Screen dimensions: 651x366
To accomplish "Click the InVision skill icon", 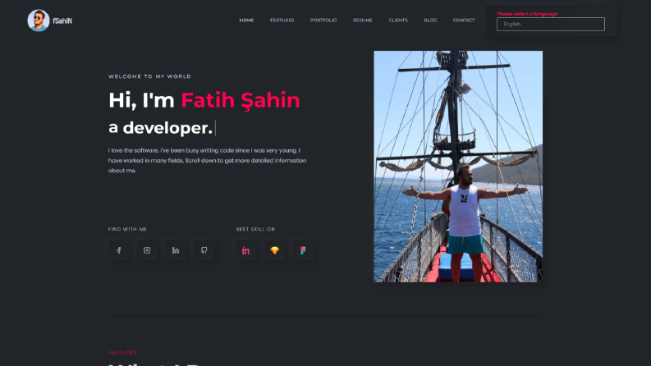I will pyautogui.click(x=246, y=250).
